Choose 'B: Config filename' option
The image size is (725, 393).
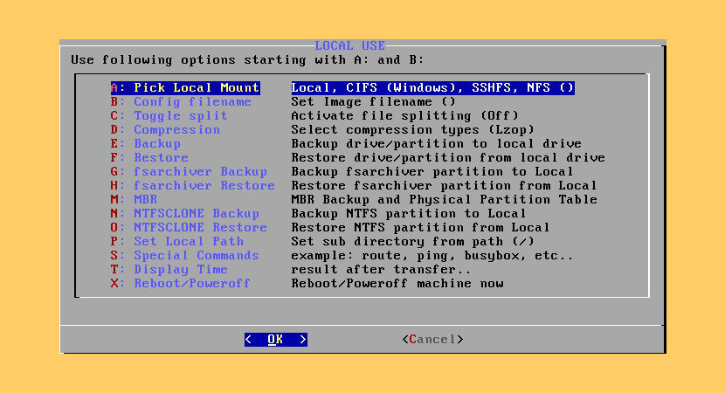181,101
